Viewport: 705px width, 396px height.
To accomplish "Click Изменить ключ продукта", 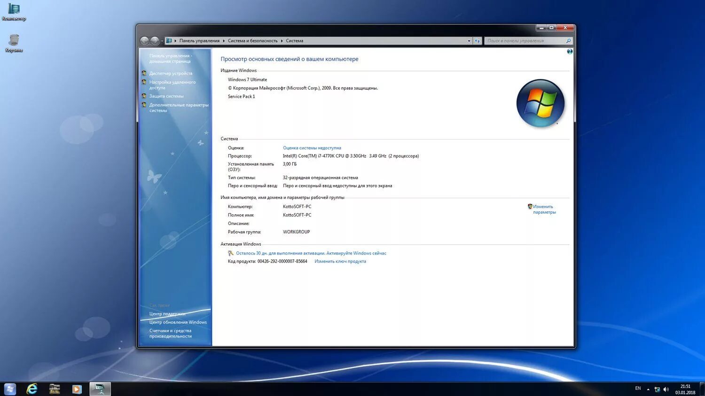I will click(340, 262).
